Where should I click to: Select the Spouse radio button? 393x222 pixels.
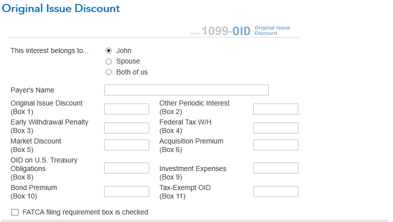109,61
